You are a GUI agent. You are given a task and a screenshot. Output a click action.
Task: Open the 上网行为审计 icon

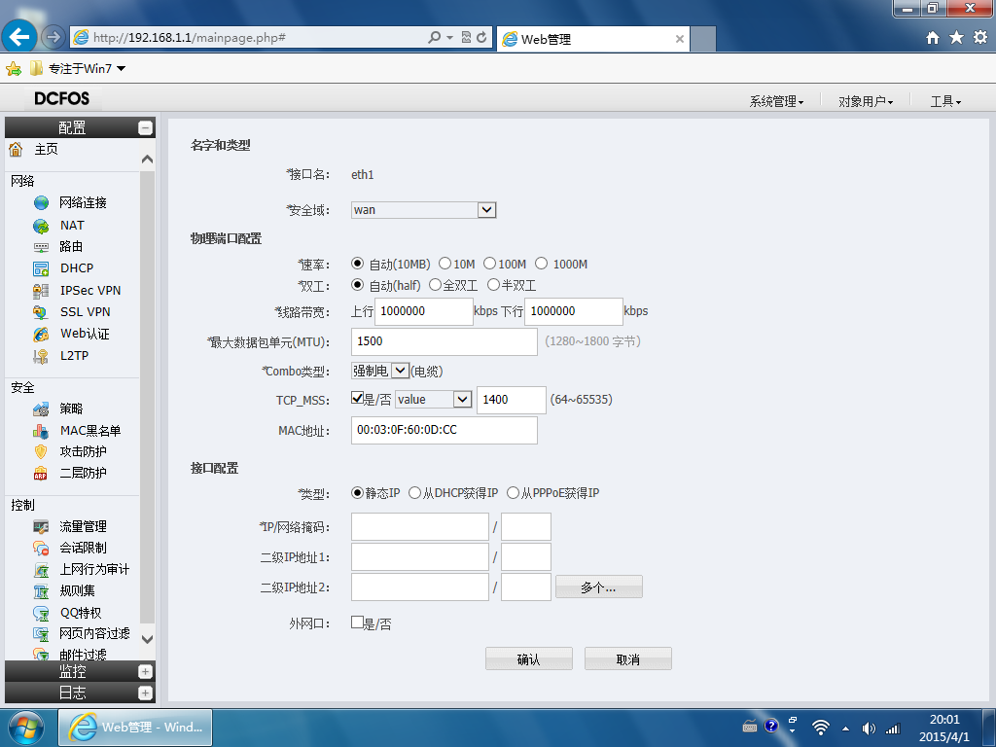[41, 570]
